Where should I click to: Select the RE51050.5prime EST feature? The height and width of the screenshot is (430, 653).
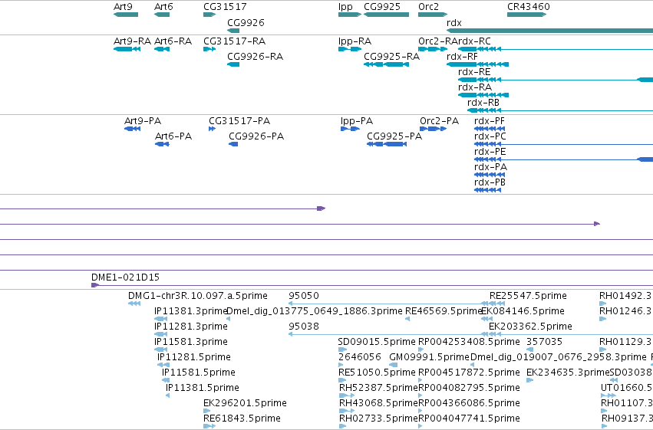[x=342, y=380]
